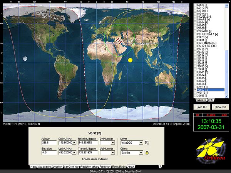Screen dimensions: 231x173
Task: Click the VU2NCT station label on the map
Action: tap(142, 44)
